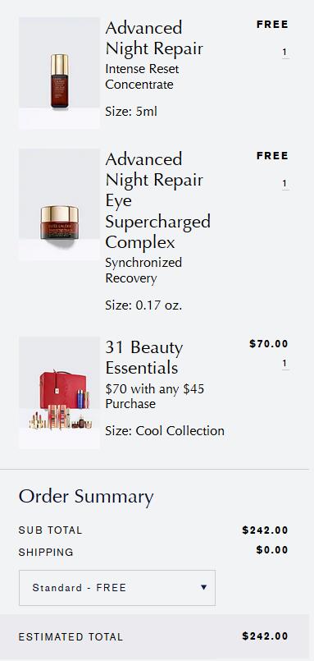The width and height of the screenshot is (314, 661).
Task: Open Advanced Night Repair Eye Supercharged Complex title
Action: tap(158, 200)
